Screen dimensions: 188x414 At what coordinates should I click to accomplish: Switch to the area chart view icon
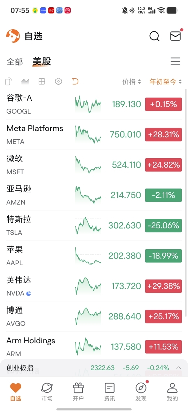pos(25,81)
